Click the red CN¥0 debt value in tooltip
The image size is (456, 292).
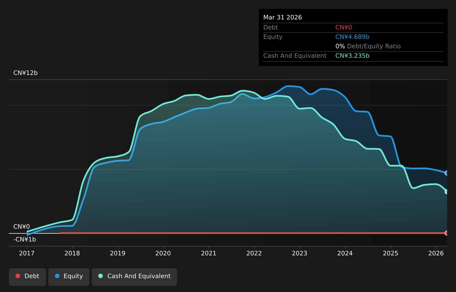tap(344, 27)
